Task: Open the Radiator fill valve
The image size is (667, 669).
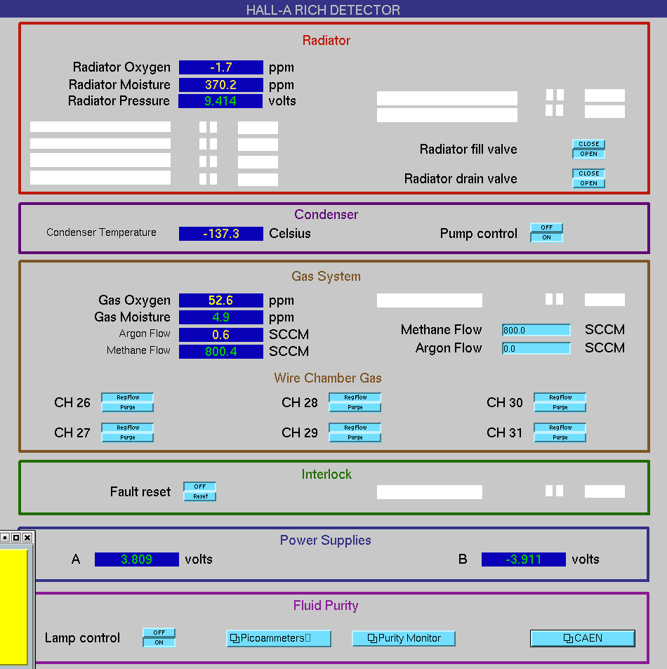Action: click(x=588, y=154)
